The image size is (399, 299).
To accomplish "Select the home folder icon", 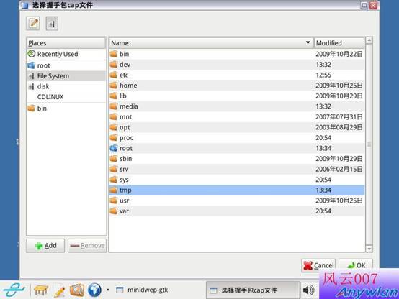I will point(114,86).
